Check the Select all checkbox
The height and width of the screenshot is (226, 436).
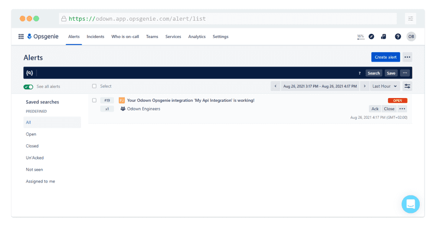pyautogui.click(x=94, y=86)
